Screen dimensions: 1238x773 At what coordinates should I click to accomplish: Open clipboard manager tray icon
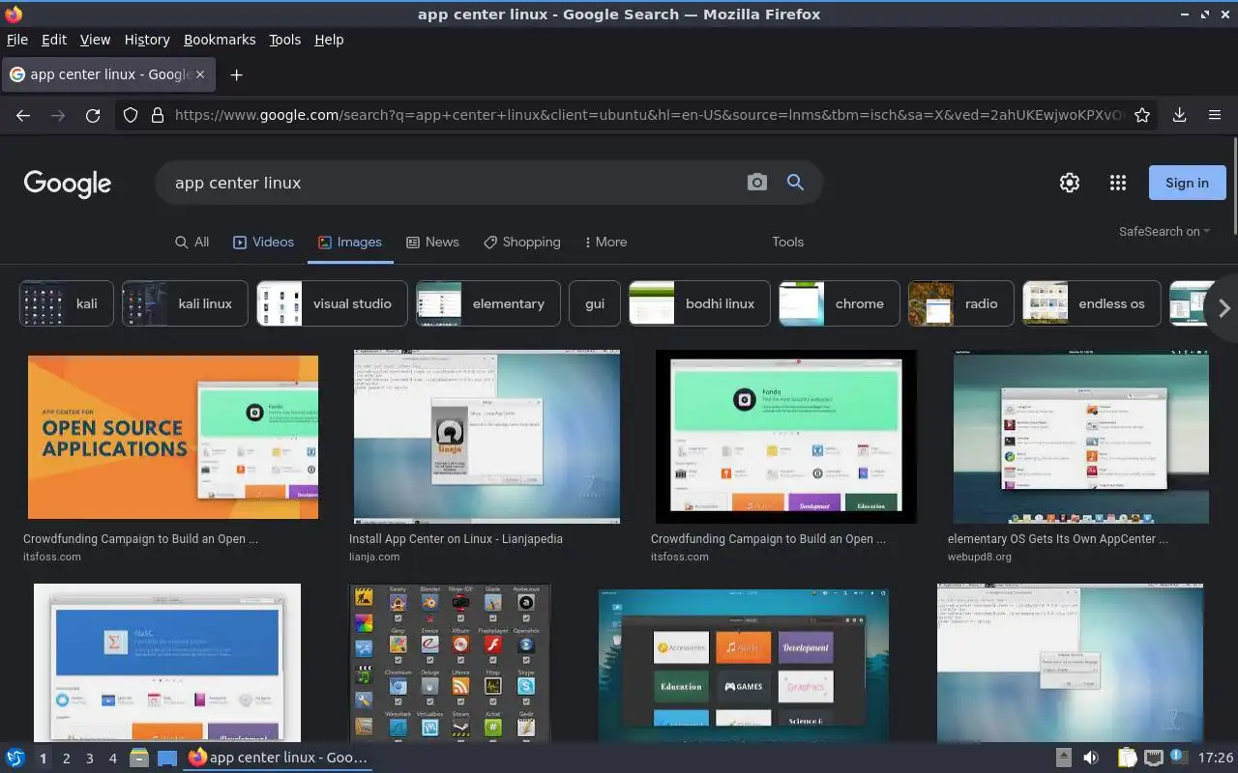coord(1128,758)
